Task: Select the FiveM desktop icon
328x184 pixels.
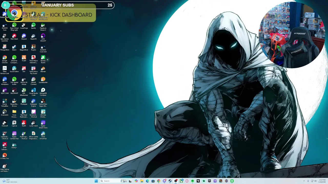Action: point(24,59)
